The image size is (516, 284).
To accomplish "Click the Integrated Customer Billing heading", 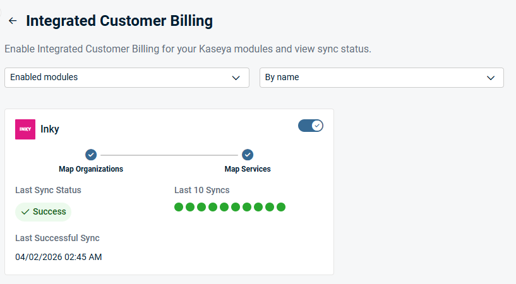I will (119, 21).
